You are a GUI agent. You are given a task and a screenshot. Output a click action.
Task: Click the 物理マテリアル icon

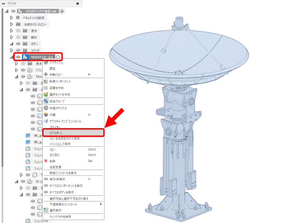coord(46,108)
